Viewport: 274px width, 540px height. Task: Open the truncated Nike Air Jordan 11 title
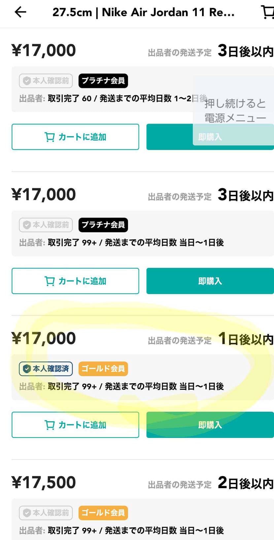pyautogui.click(x=144, y=12)
